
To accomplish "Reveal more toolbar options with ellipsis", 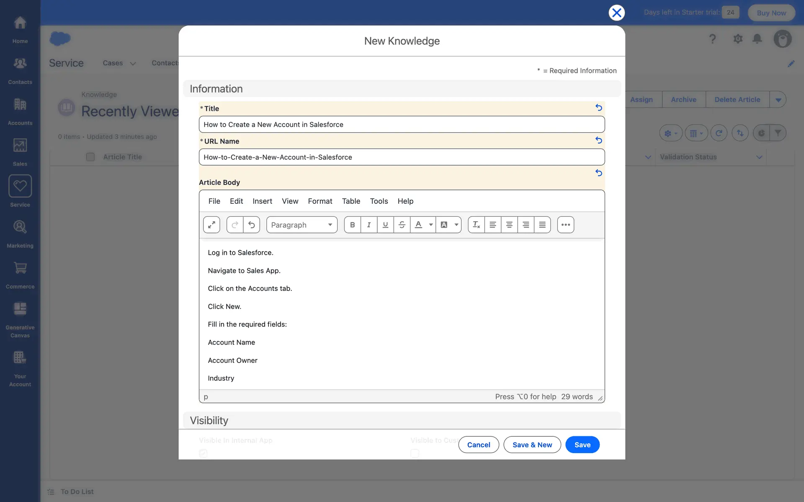I will coord(565,225).
